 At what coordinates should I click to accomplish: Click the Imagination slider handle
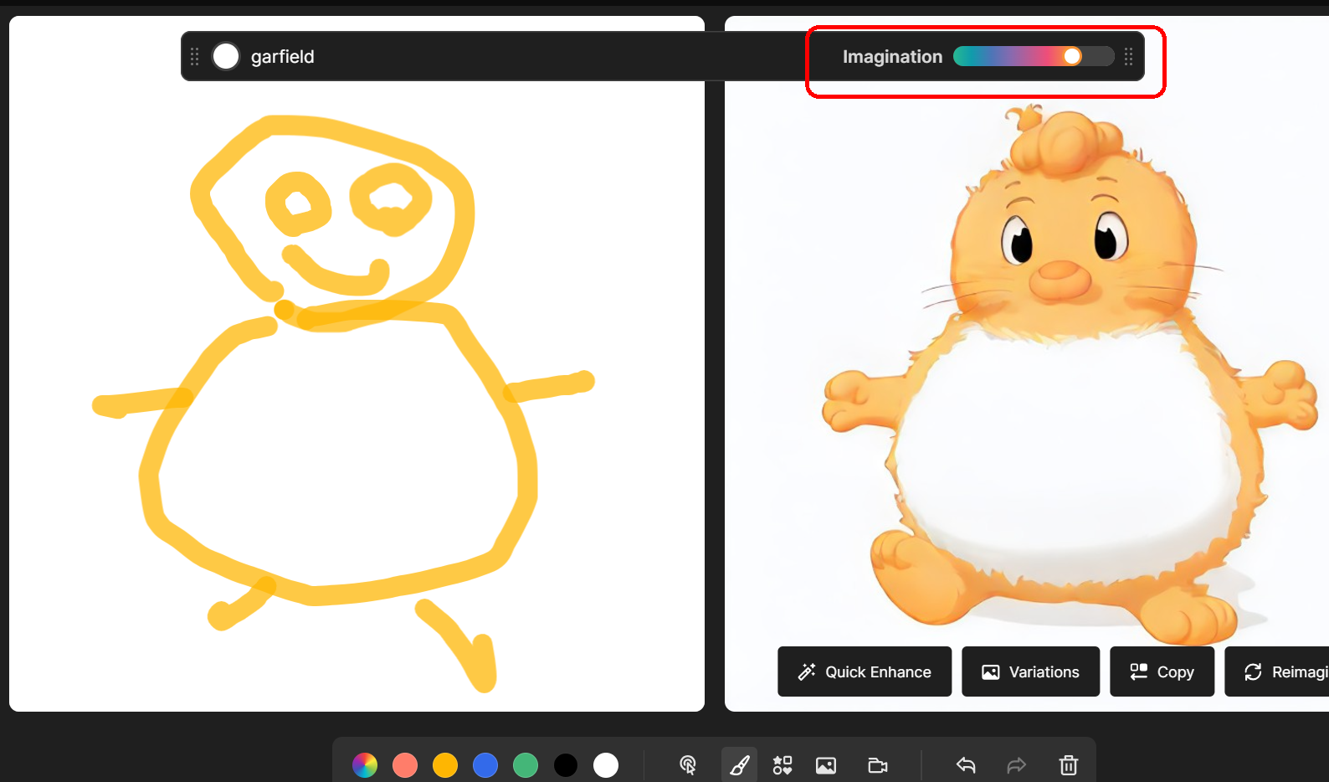point(1072,56)
